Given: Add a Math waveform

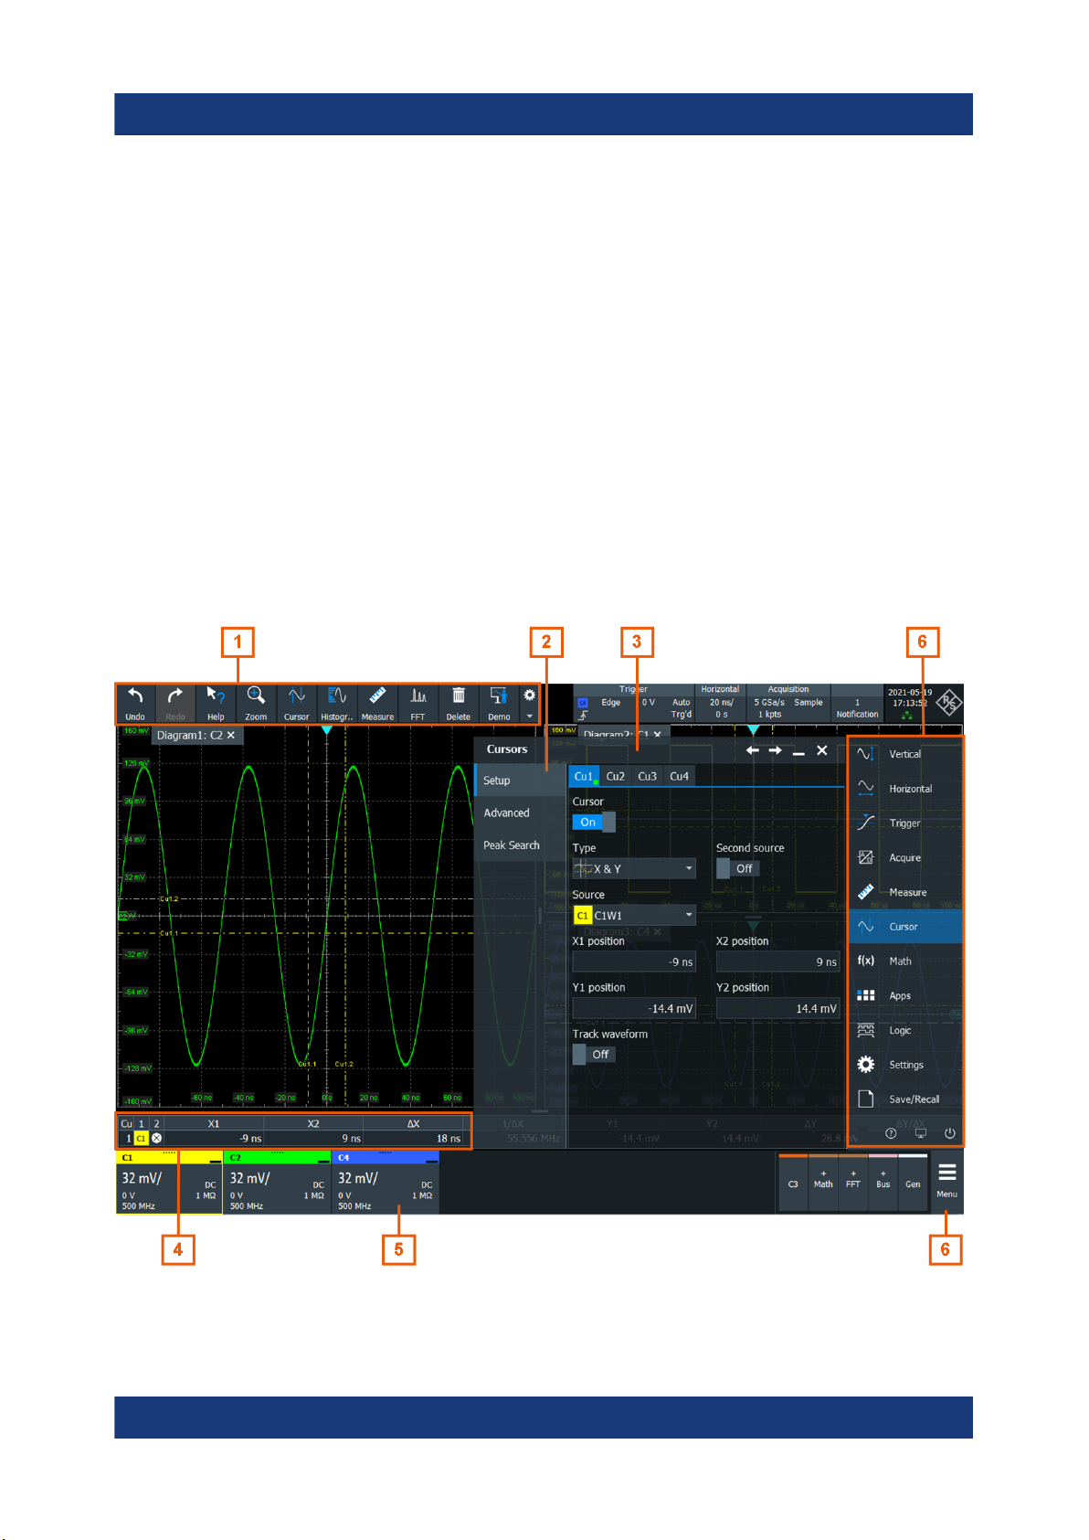Looking at the screenshot, I should [x=823, y=1183].
